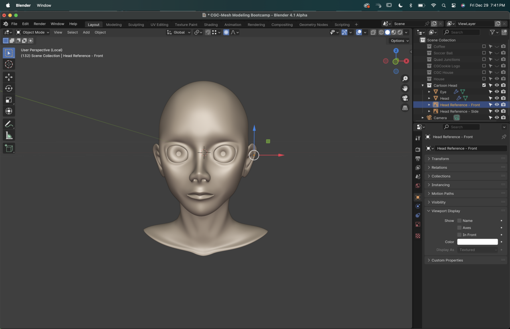Activate the Scale tool
Screen dimensions: 510x329
click(9, 100)
